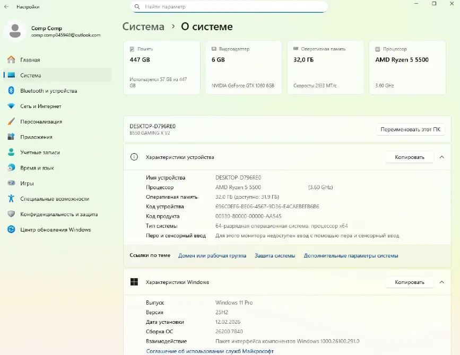The height and width of the screenshot is (355, 460).
Task: Click the back arrow in title bar
Action: [6, 7]
